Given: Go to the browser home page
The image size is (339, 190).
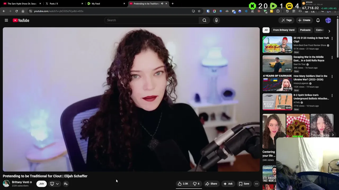Looking at the screenshot, I should pyautogui.click(x=23, y=11).
